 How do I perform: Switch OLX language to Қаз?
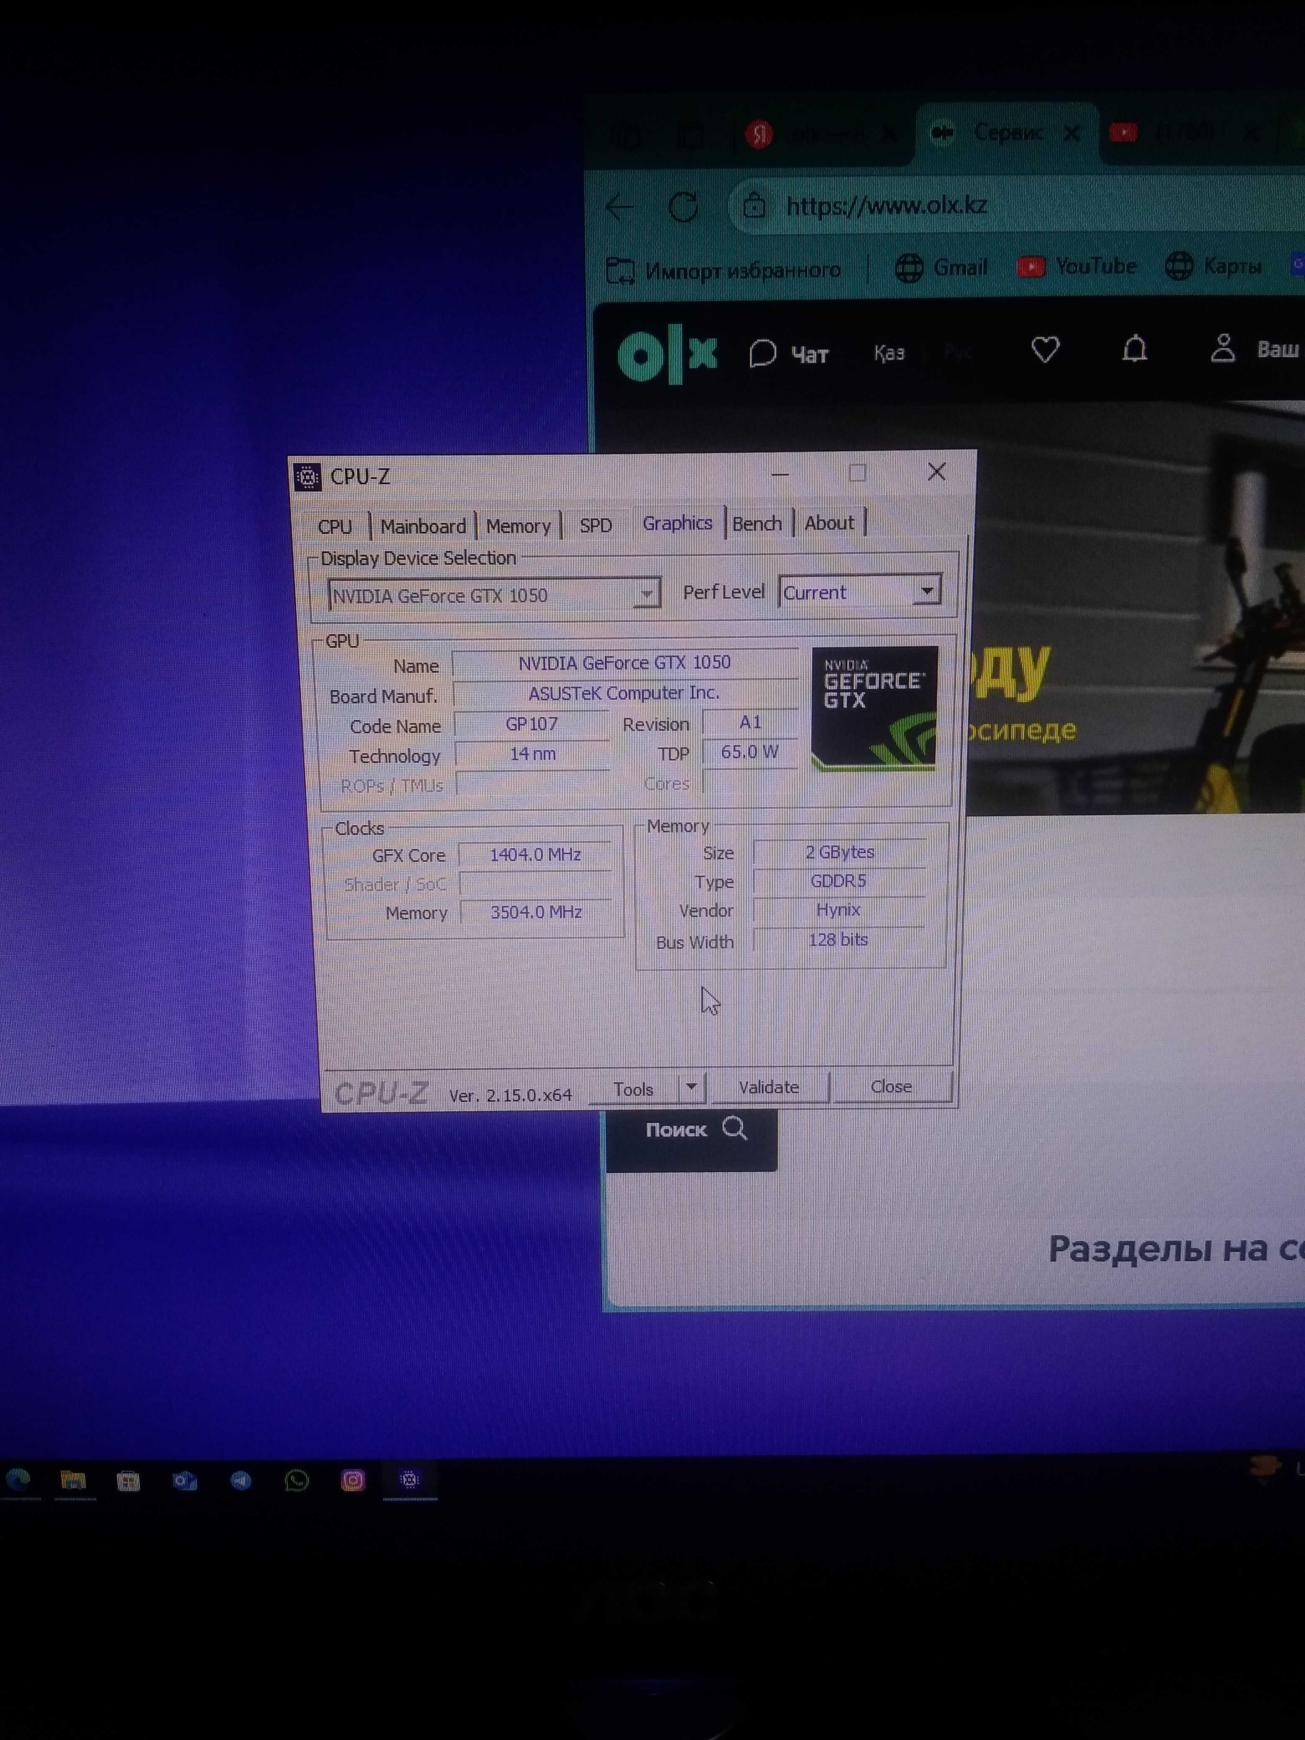point(889,353)
